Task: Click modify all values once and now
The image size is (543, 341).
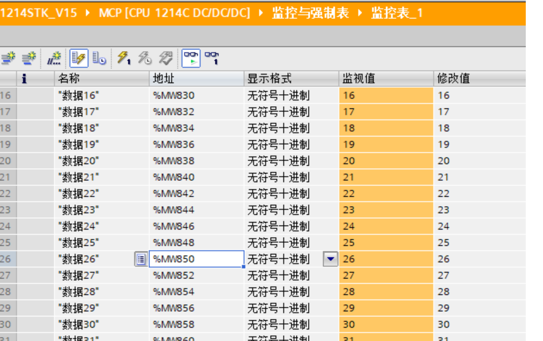Action: click(x=124, y=58)
